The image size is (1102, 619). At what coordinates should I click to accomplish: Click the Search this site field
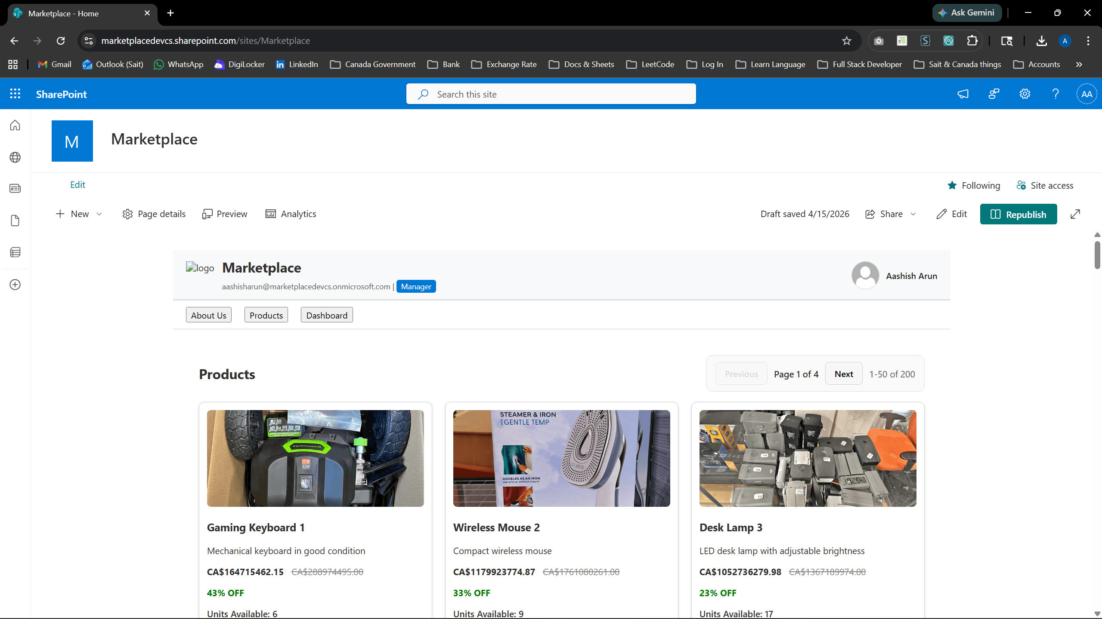pyautogui.click(x=551, y=94)
